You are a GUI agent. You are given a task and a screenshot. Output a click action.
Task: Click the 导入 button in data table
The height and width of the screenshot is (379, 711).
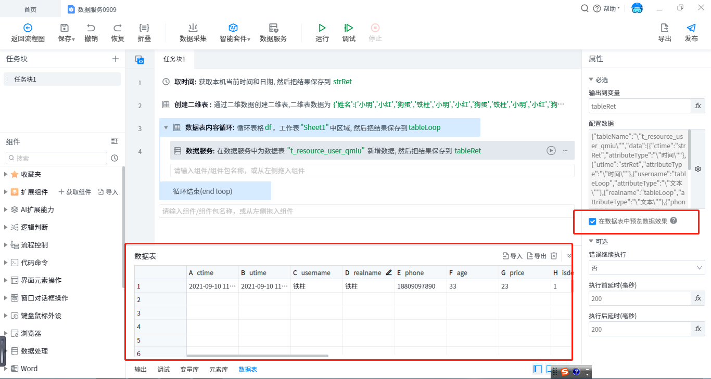tap(513, 256)
